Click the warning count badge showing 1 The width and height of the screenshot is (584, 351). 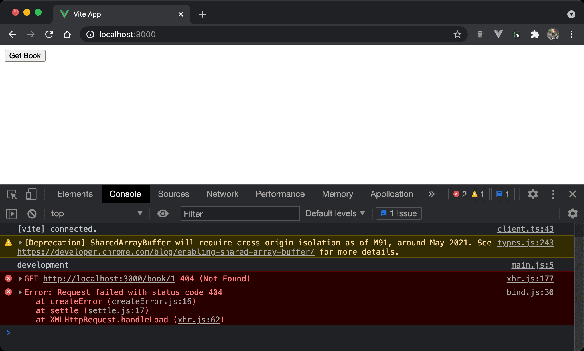[479, 193]
